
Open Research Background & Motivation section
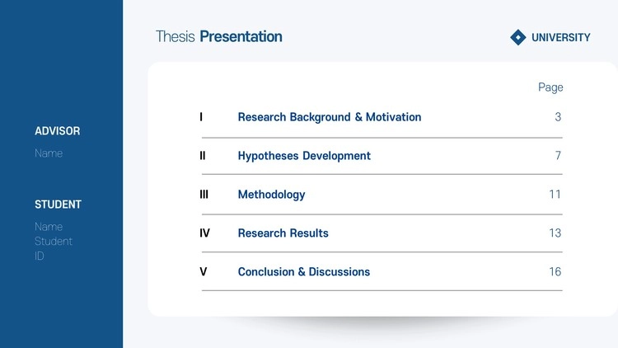click(x=329, y=117)
